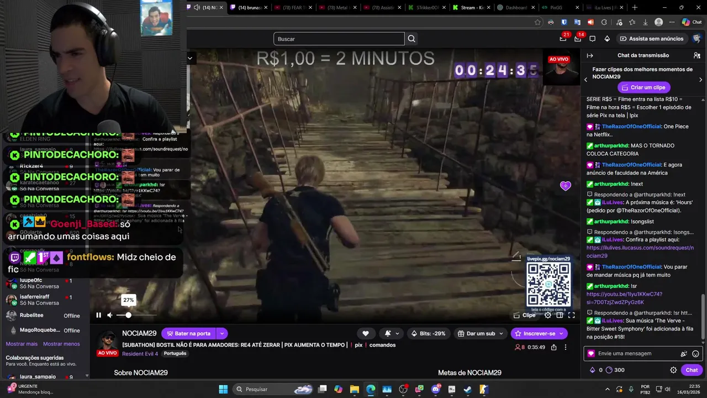Open the Bits icon in top bar
This screenshot has width=707, height=398.
(x=607, y=39)
